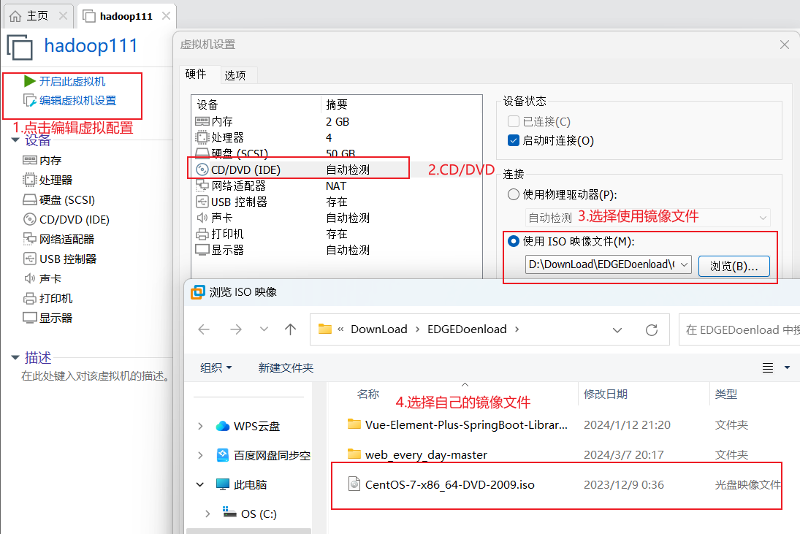The image size is (800, 534).
Task: Go back in Browse ISO dialog
Action: coord(204,329)
